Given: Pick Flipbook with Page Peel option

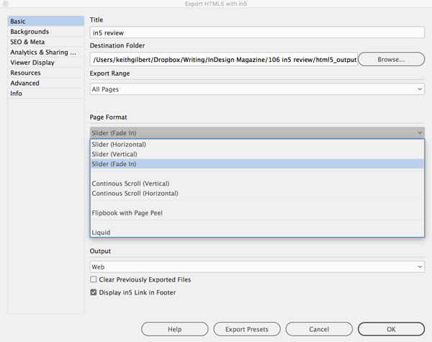Looking at the screenshot, I should click(x=257, y=212).
